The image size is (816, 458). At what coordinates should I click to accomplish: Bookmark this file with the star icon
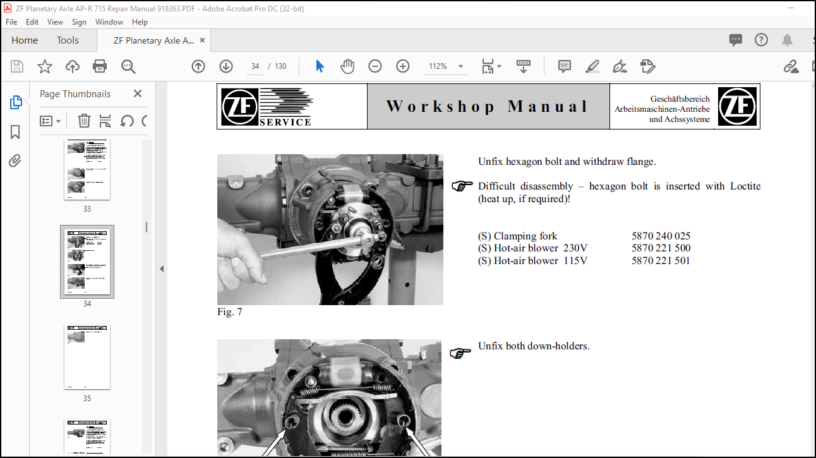click(45, 66)
